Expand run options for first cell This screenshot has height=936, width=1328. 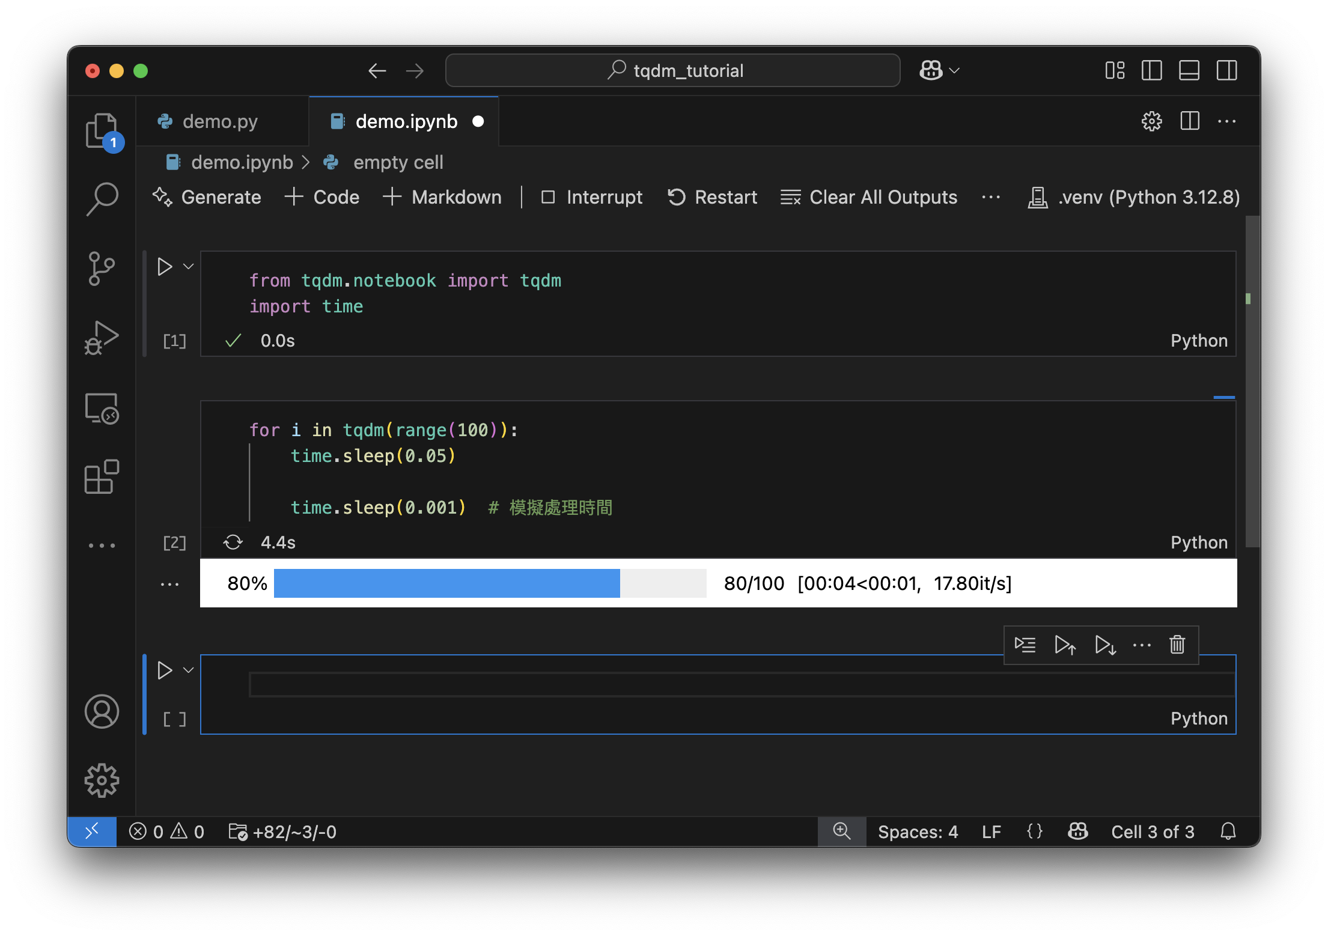[x=188, y=266]
